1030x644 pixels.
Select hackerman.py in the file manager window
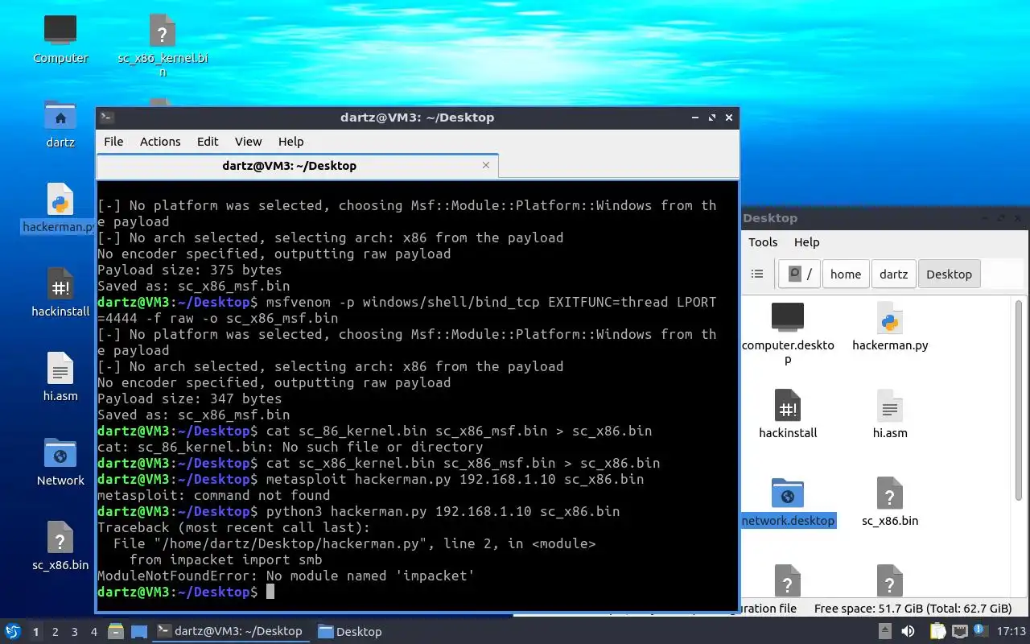pyautogui.click(x=890, y=327)
